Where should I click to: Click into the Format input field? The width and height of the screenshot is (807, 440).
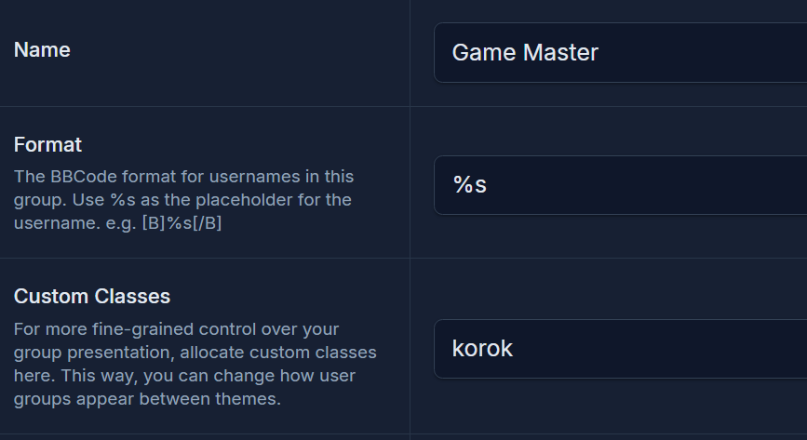point(620,185)
